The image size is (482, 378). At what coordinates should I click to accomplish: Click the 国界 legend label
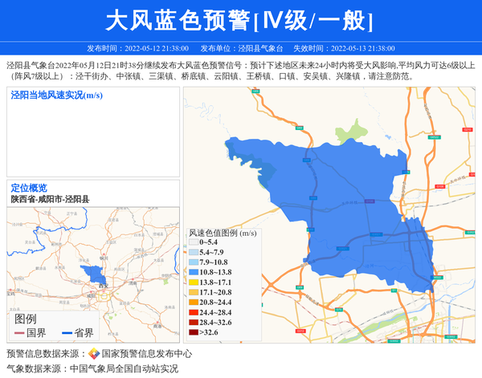click(x=36, y=333)
